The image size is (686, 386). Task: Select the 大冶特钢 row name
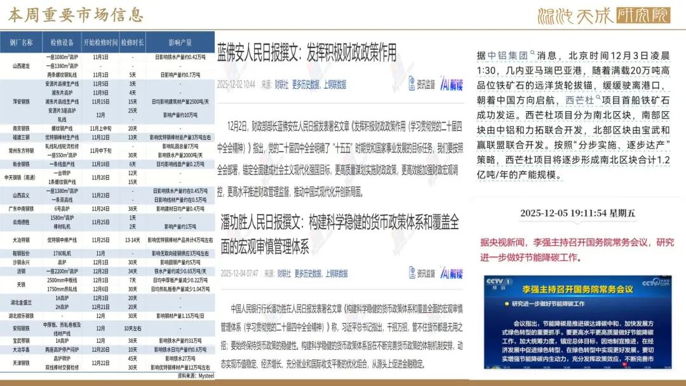21,240
